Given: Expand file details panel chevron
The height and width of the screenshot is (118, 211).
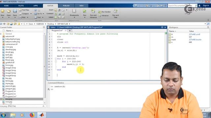Looking at the screenshot, I should coord(43,106).
